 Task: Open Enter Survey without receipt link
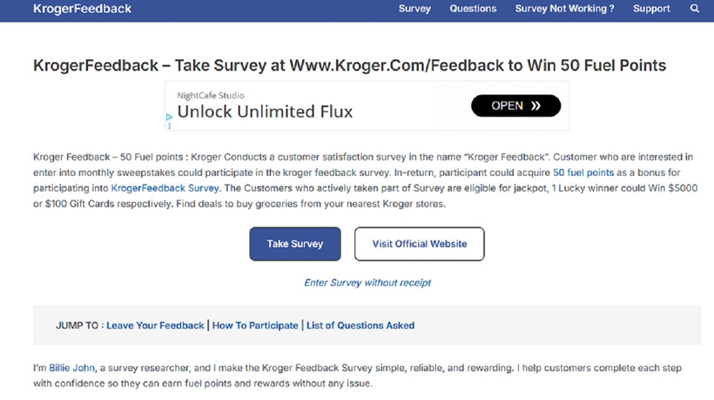pos(367,282)
